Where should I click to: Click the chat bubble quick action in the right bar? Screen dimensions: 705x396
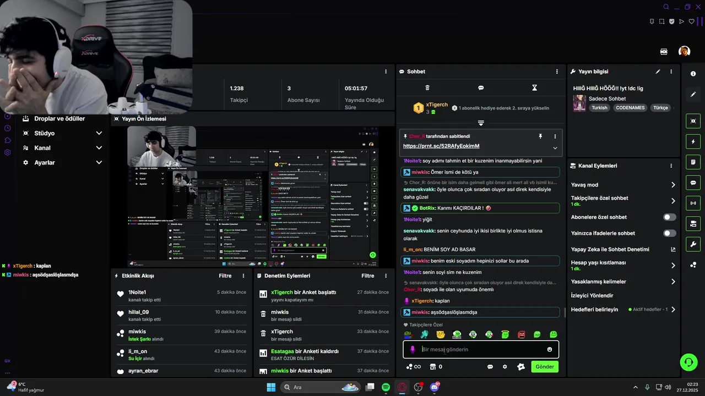pyautogui.click(x=693, y=183)
